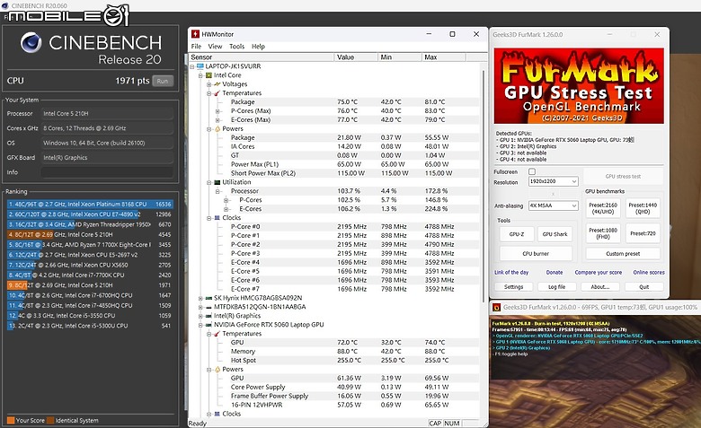Click the About... button in FurMark
701x428 pixels.
point(600,286)
